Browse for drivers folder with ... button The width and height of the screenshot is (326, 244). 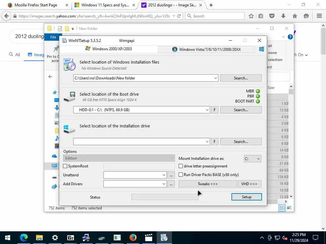[x=171, y=184]
